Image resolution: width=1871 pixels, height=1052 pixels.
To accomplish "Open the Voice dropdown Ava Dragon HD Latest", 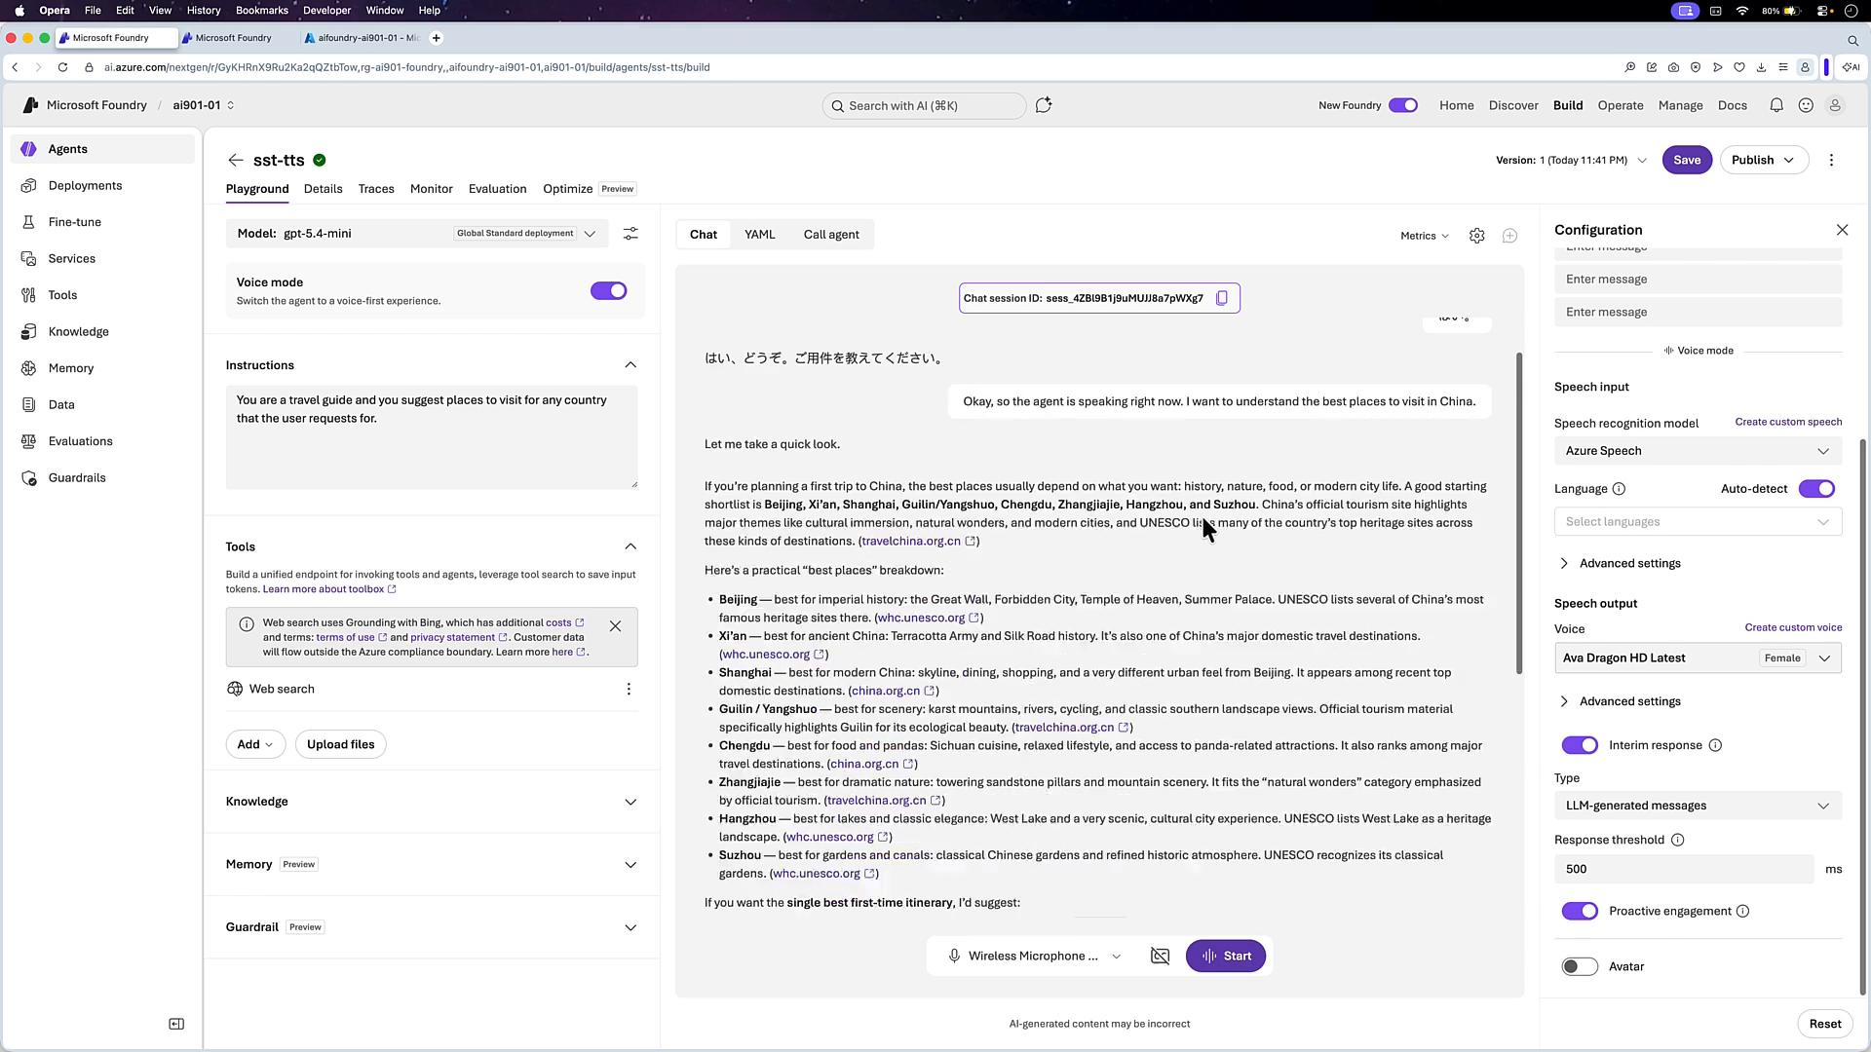I will [1698, 657].
